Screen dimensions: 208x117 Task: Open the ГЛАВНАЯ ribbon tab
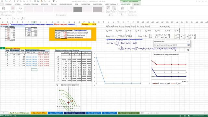tap(8, 4)
